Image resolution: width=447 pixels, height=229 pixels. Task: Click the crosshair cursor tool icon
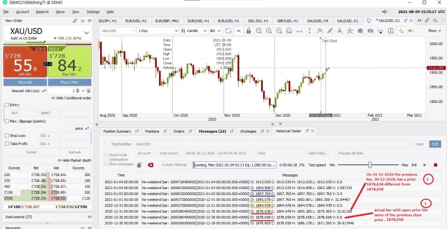(401, 31)
